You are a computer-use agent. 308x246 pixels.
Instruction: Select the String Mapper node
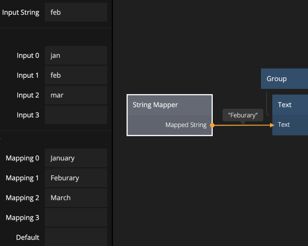pyautogui.click(x=170, y=115)
